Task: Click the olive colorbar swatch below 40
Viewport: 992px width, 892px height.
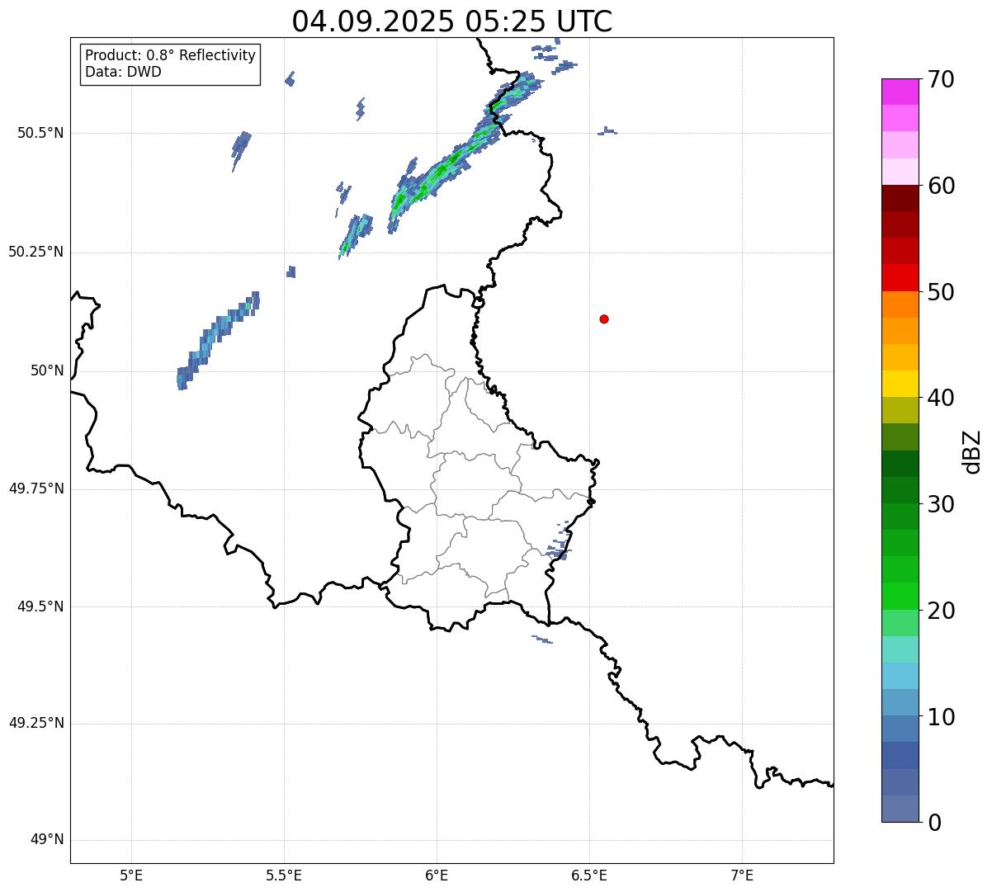Action: pos(900,411)
